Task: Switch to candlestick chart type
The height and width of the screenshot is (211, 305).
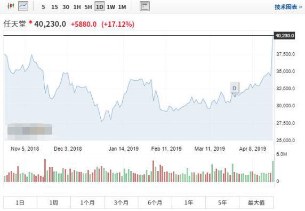Action: [x=11, y=6]
